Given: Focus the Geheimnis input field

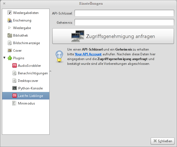Looking at the screenshot, I should click(124, 23).
